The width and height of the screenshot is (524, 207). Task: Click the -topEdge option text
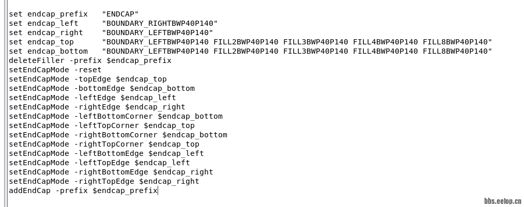click(93, 79)
